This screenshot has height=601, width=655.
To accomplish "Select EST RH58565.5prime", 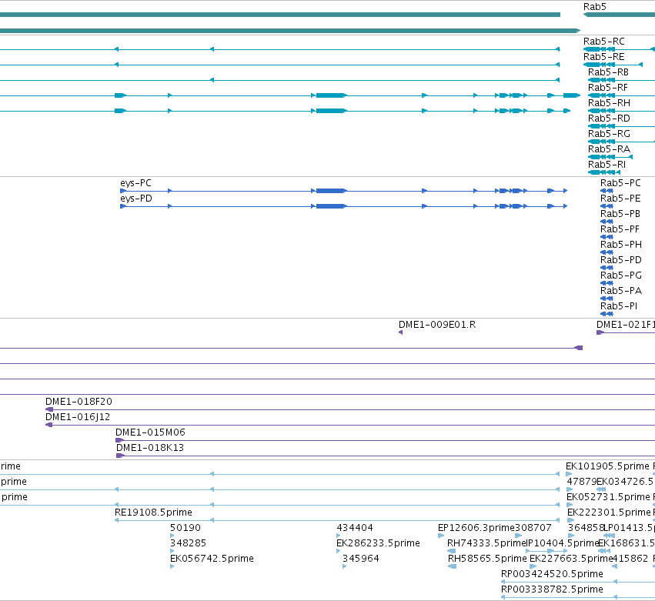I will point(487,559).
